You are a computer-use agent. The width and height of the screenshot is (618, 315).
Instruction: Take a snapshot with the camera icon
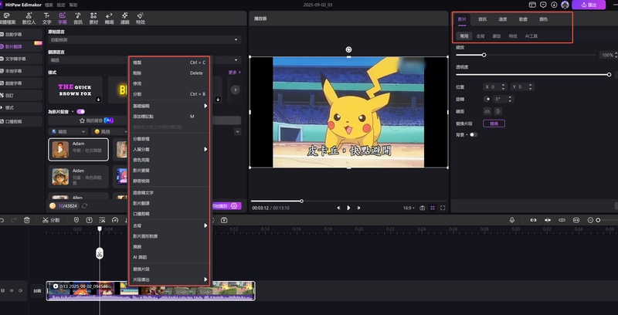click(422, 208)
